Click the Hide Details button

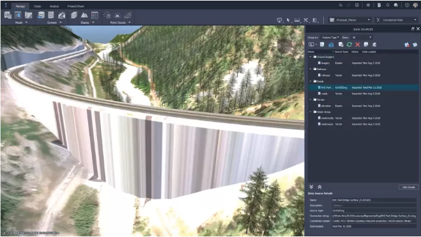pyautogui.click(x=408, y=187)
